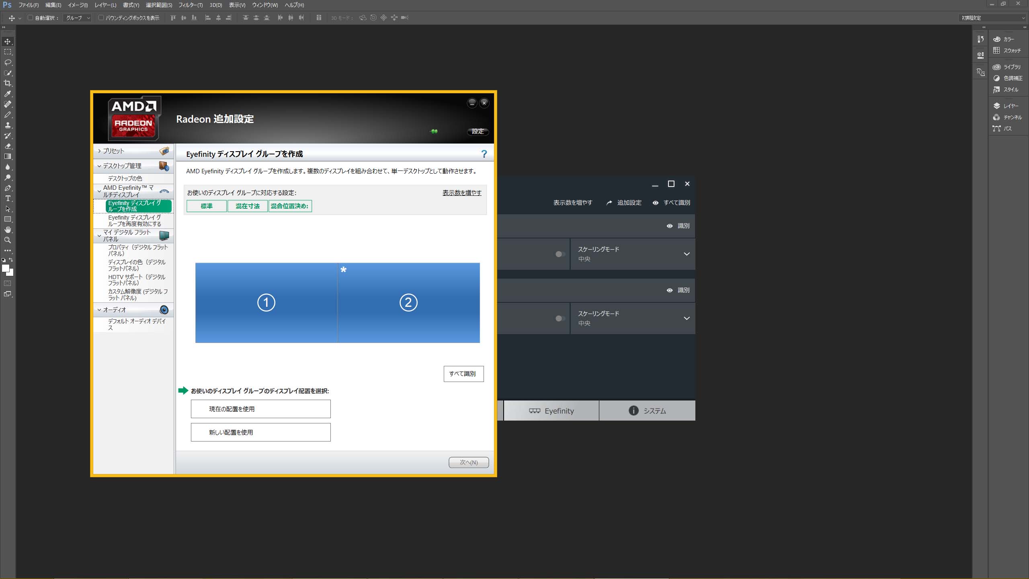Open the 初期設定 workspace dropdown
The width and height of the screenshot is (1029, 579).
pyautogui.click(x=992, y=18)
